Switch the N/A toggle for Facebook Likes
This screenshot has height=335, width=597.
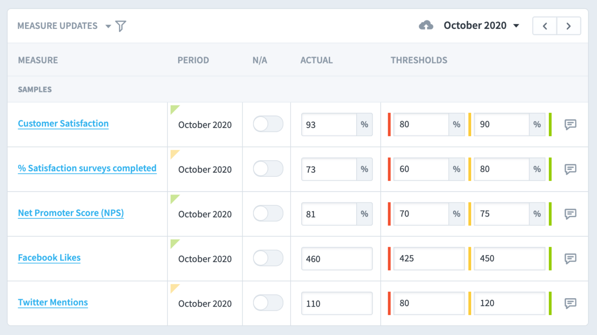click(x=267, y=258)
